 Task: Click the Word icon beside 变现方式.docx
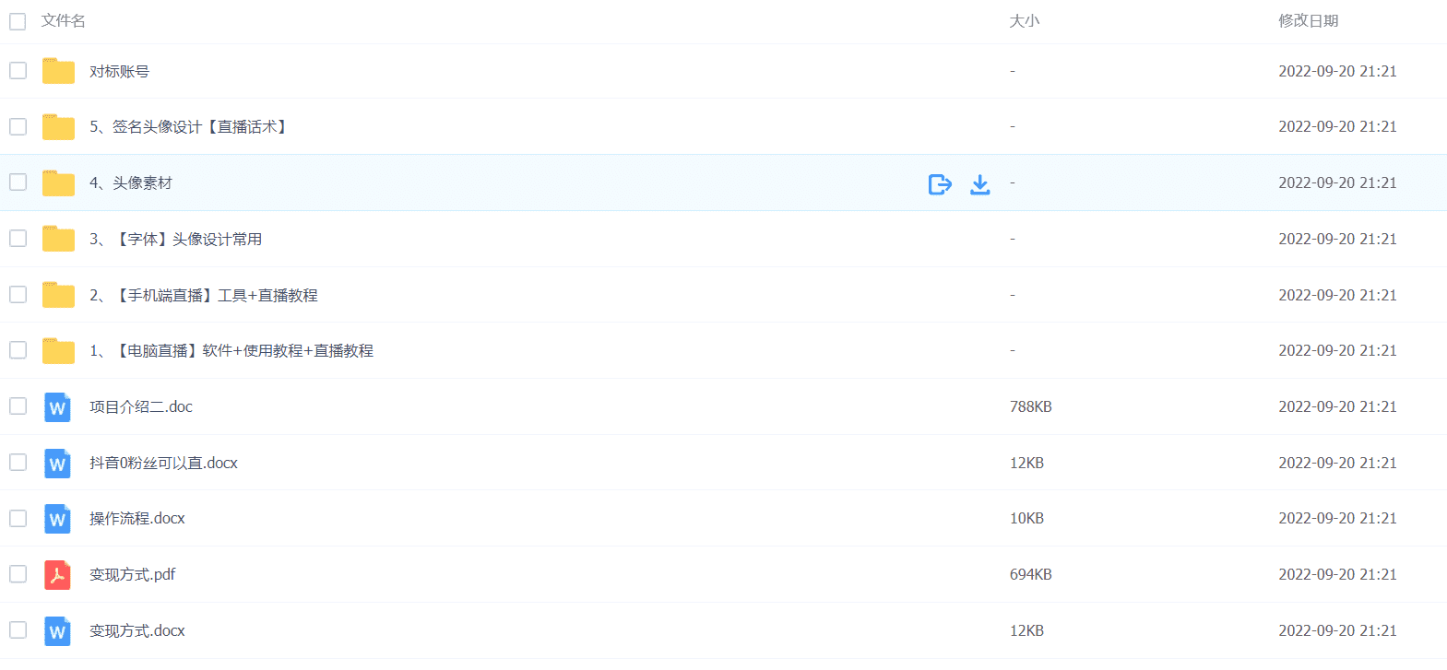(57, 631)
